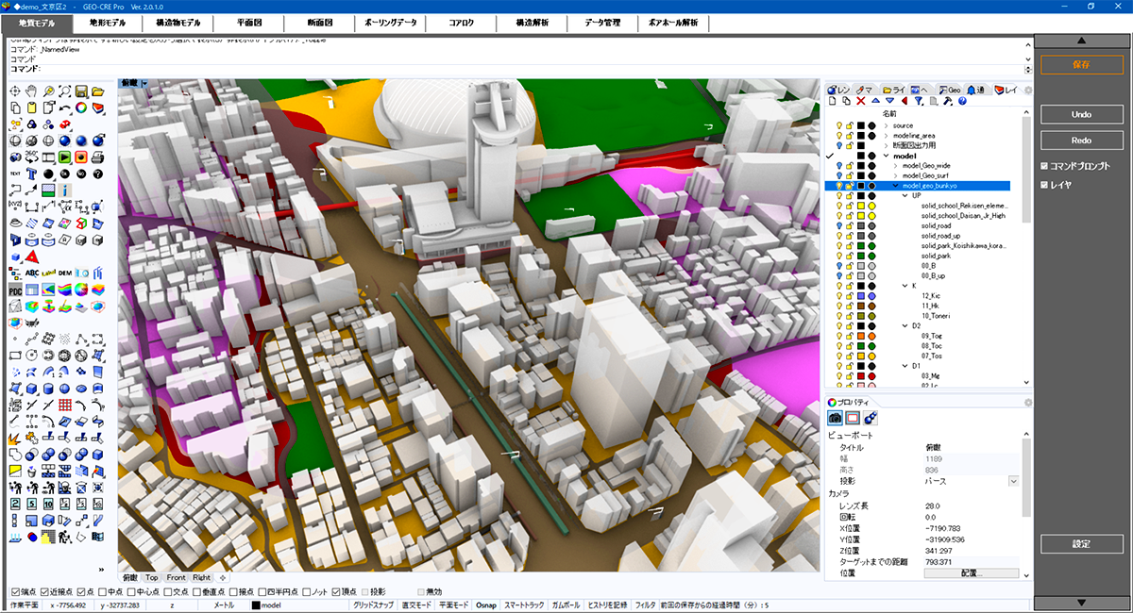Click the floppy disk Save icon

82,91
